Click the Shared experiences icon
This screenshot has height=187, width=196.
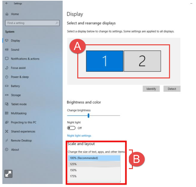[x=7, y=131]
